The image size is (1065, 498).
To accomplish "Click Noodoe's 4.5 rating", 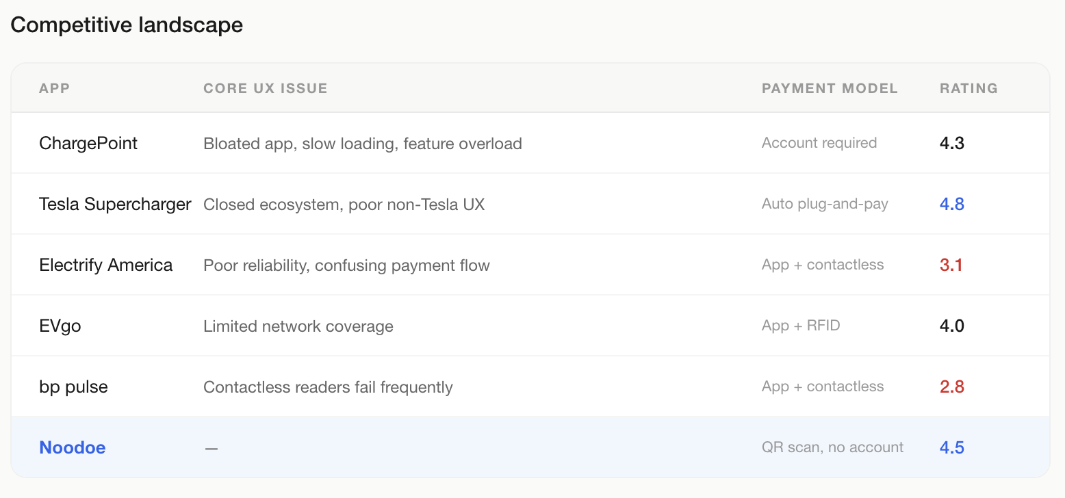I will [952, 447].
